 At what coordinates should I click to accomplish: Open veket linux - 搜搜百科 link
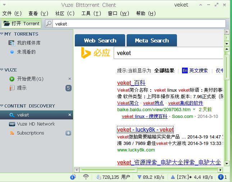tap(145, 117)
